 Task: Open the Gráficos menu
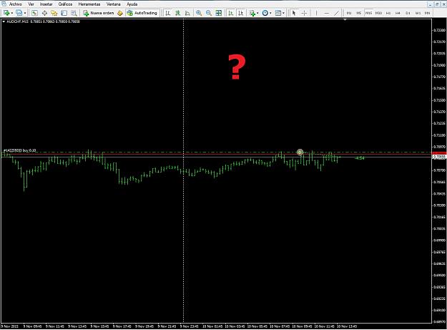coord(65,4)
